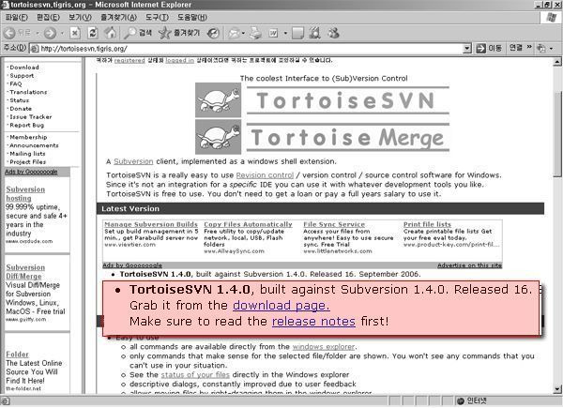This screenshot has height=408, width=563.
Task: Open the Support sidebar link
Action: [x=22, y=75]
